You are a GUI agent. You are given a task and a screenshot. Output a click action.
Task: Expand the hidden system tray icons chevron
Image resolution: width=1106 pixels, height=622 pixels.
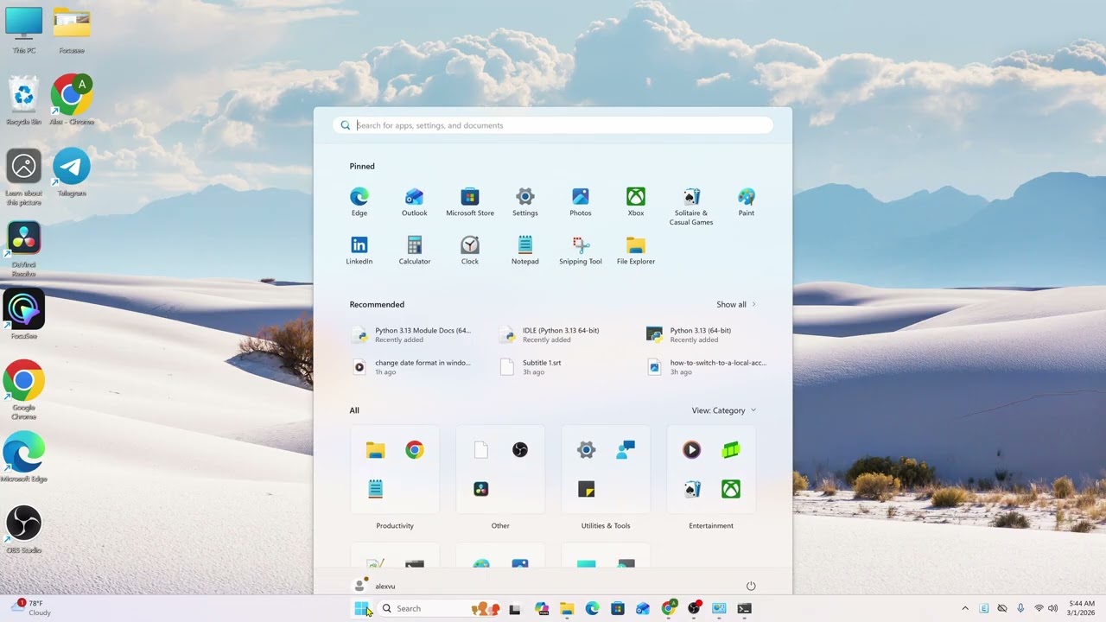965,608
